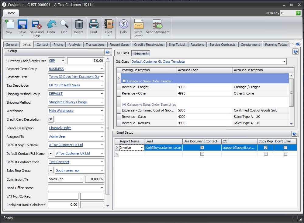This screenshot has height=223, width=304.
Task: Click the VAT No. input field
Action: [63, 196]
